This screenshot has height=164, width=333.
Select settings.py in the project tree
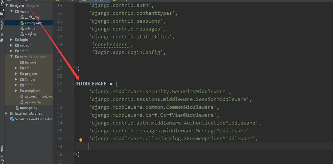(29, 23)
